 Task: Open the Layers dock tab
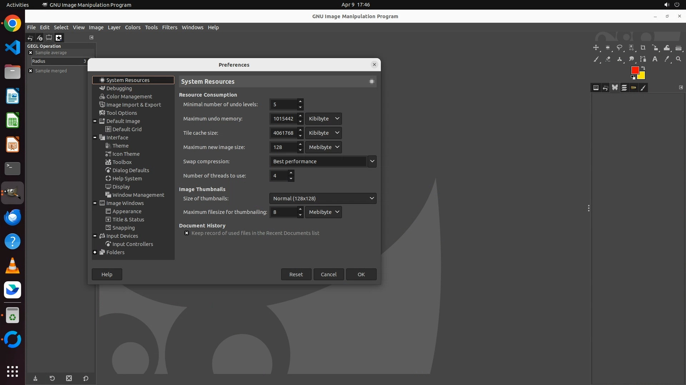(x=624, y=88)
